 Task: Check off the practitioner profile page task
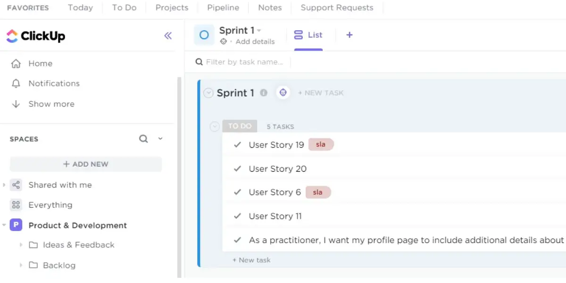point(238,240)
